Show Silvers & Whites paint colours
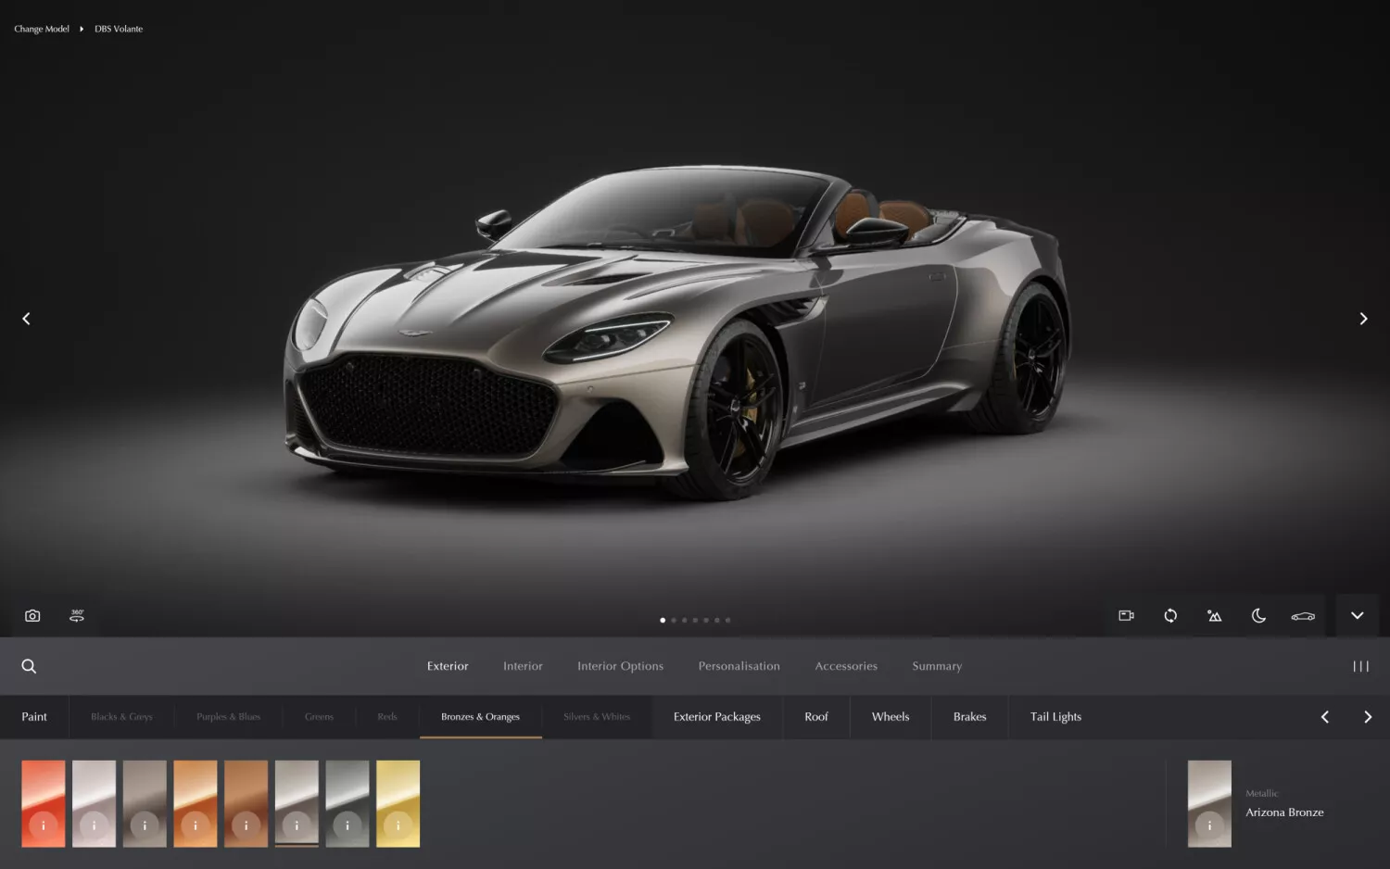Viewport: 1390px width, 869px height. (597, 717)
